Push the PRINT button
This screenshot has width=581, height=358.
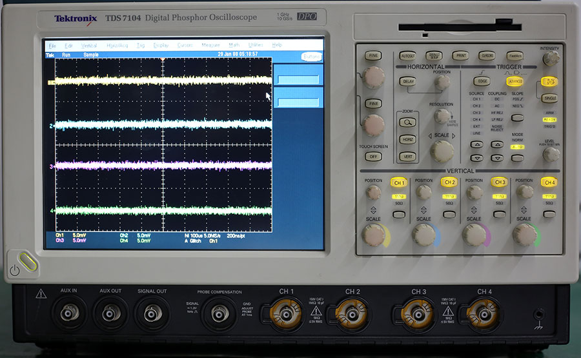pos(460,55)
